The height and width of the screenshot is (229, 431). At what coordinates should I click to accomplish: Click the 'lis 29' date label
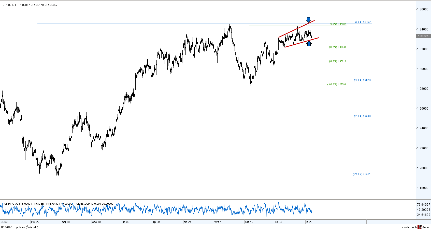309,222
